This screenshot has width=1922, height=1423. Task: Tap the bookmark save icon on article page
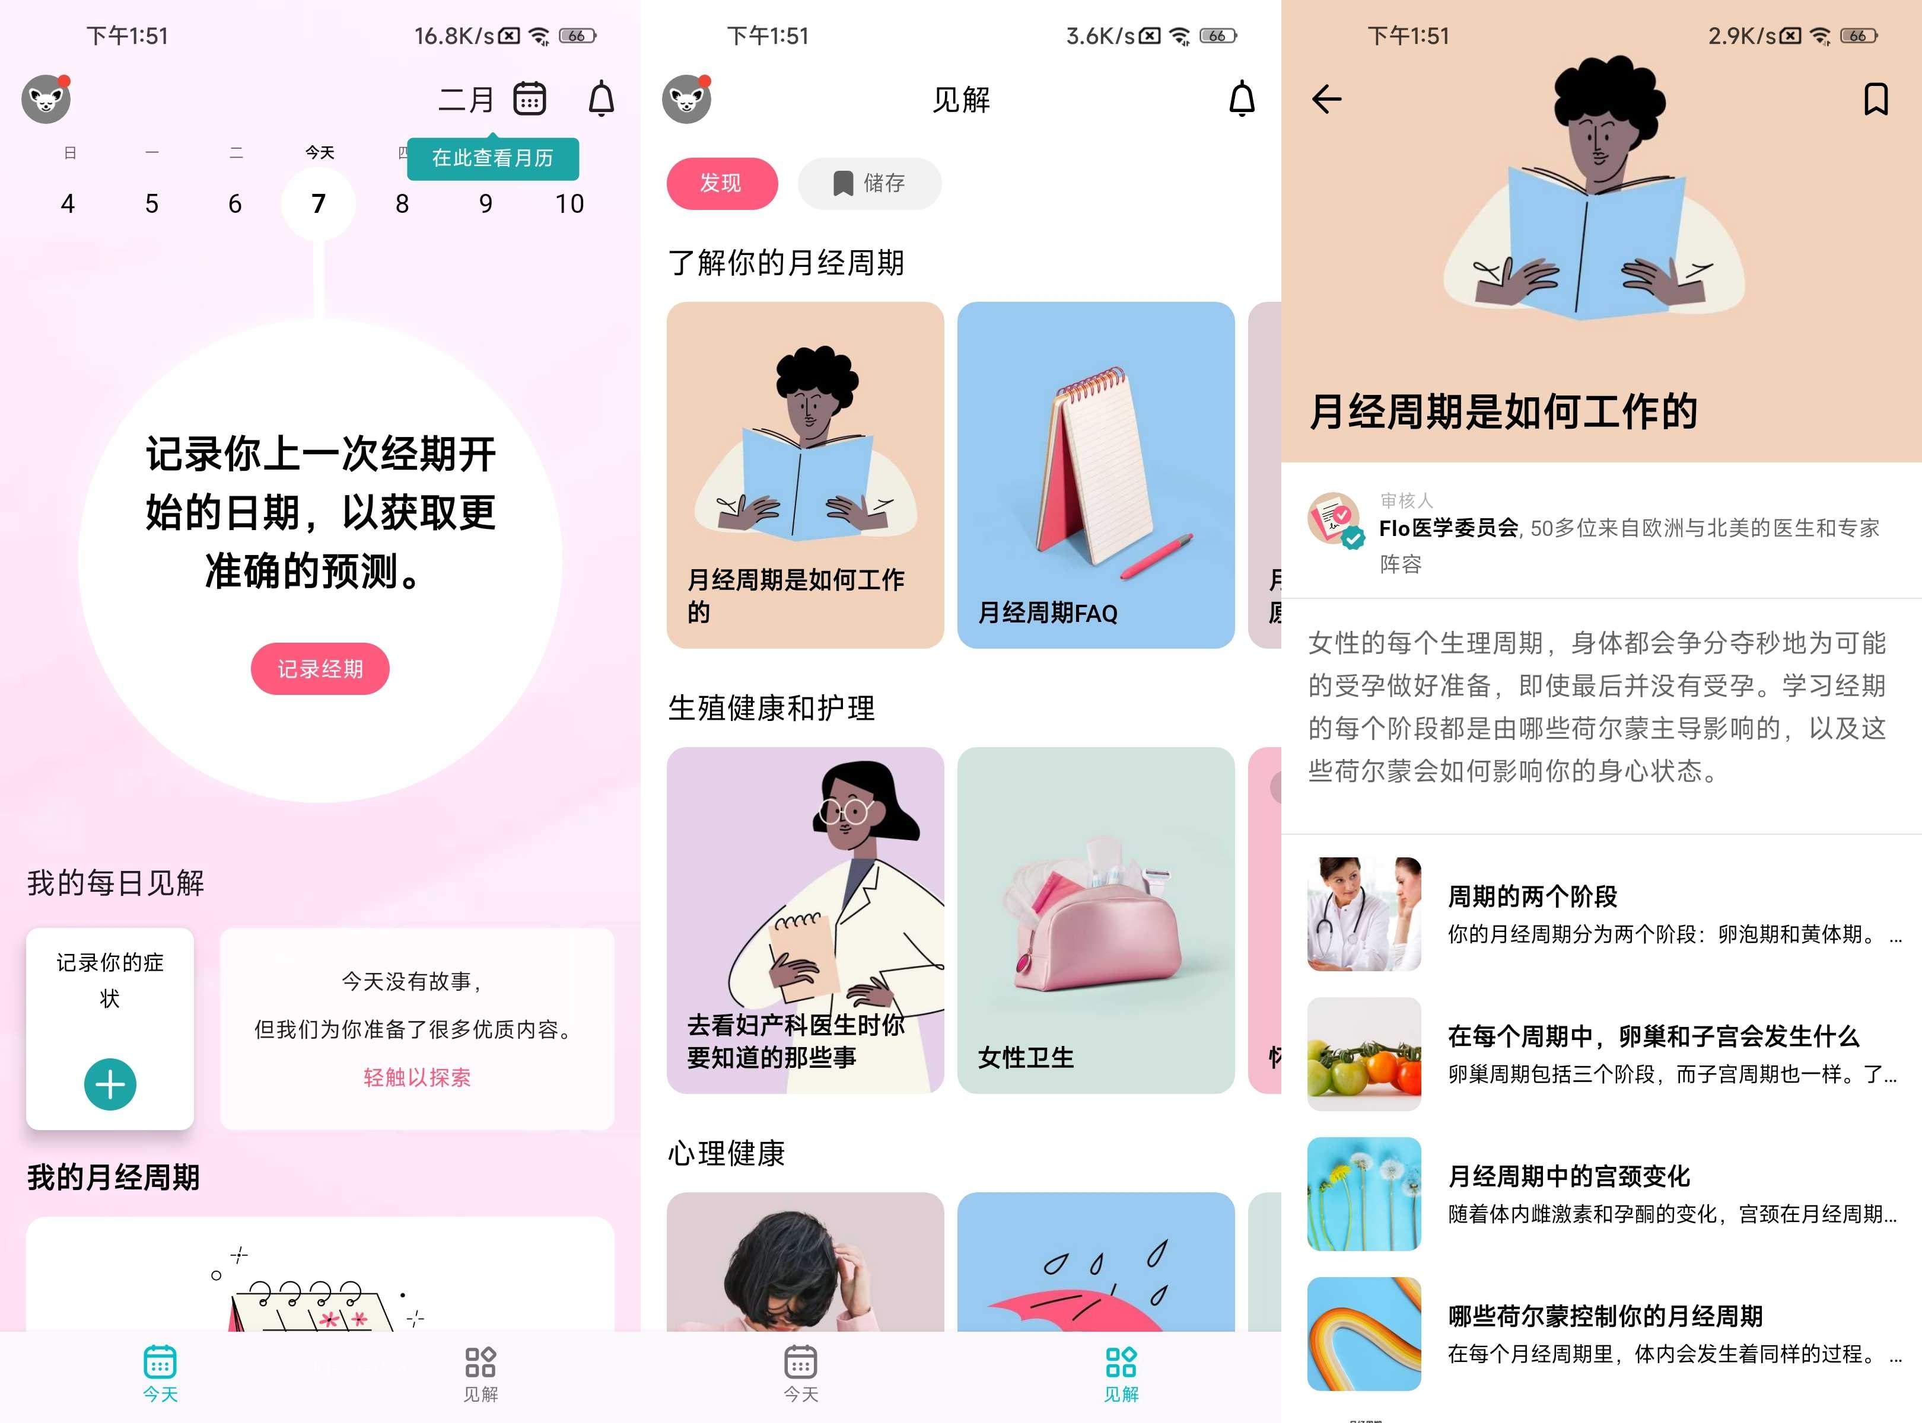pos(1867,100)
